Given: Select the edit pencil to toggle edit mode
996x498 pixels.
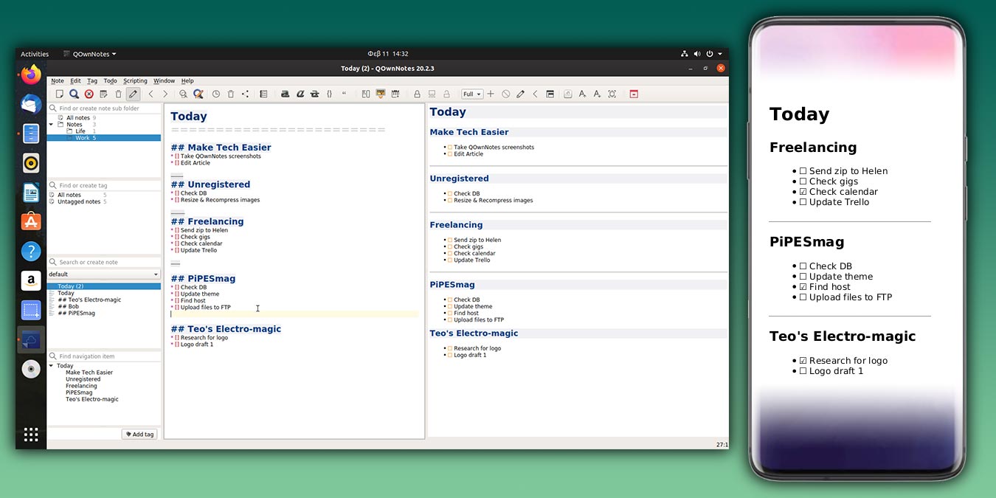Looking at the screenshot, I should 134,94.
